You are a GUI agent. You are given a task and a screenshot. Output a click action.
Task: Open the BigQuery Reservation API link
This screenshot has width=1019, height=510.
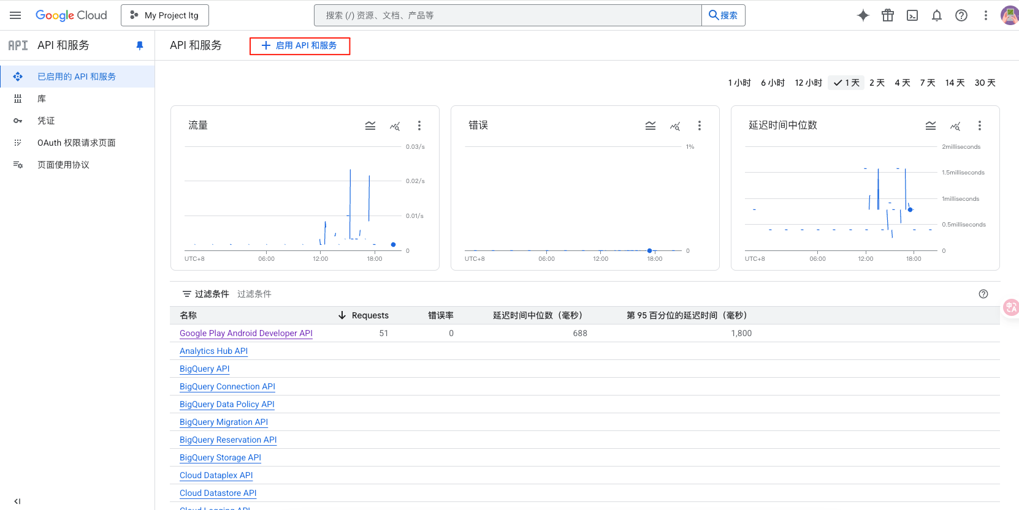pos(228,440)
